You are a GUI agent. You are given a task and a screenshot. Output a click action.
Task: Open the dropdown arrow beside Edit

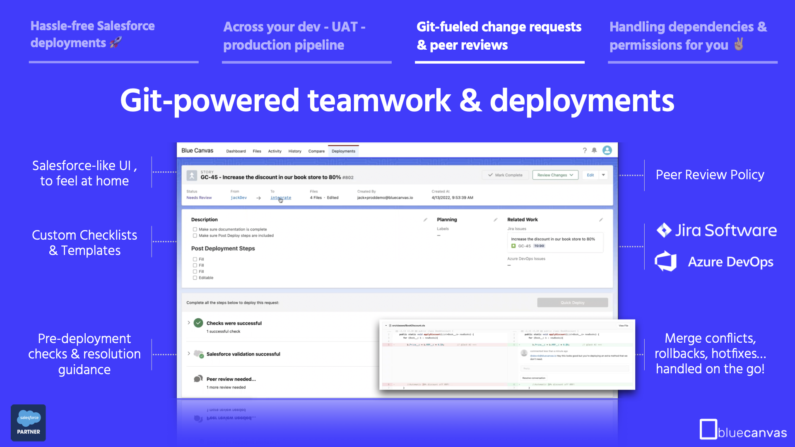click(604, 175)
